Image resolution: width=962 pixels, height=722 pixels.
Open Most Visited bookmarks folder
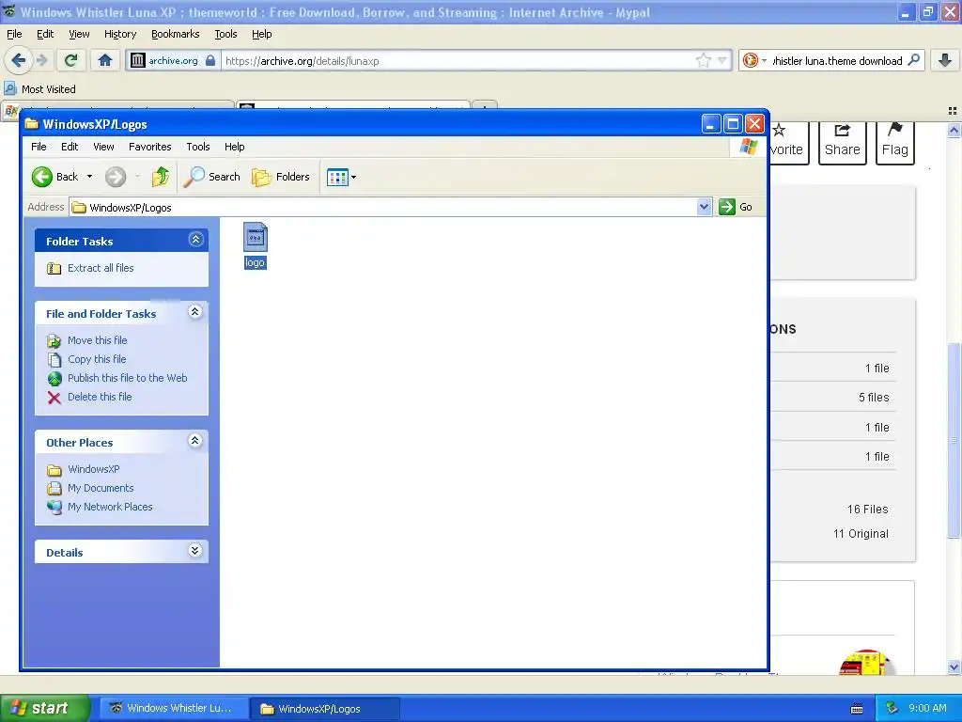[40, 89]
